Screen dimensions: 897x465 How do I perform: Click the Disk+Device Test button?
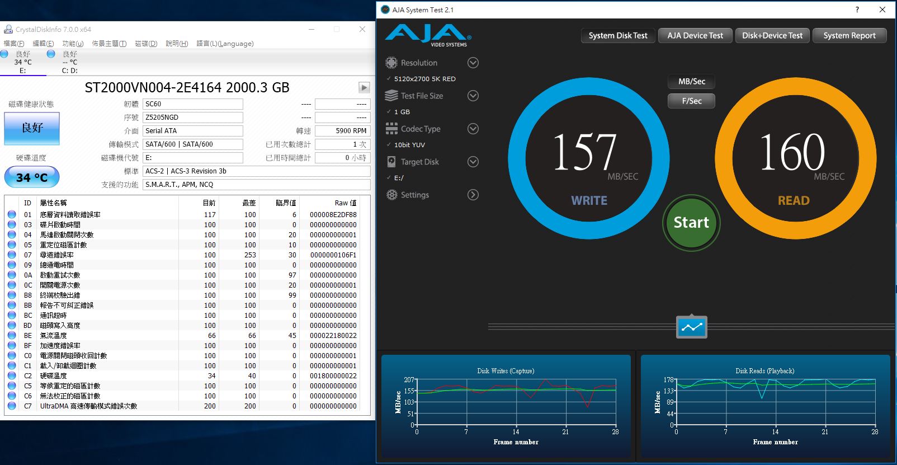coord(772,36)
